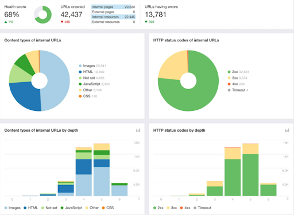294x215 pixels.
Task: Open the 13,781 URLs having errors number
Action: click(156, 14)
